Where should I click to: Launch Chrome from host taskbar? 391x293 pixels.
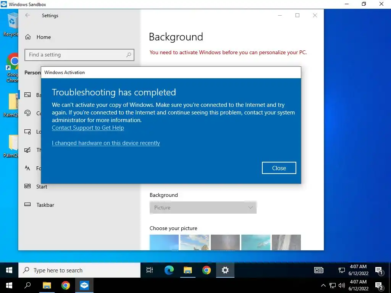[x=66, y=285]
